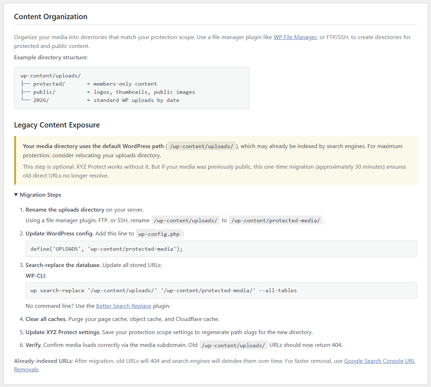Select the /wp-content/uploads/ snippet in the rename step

[x=185, y=220]
